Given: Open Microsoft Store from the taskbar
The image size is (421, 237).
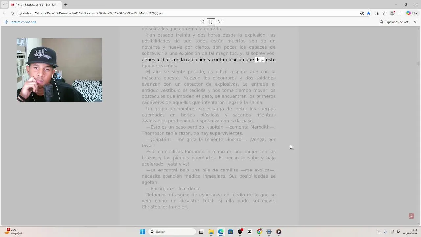Looking at the screenshot, I should (x=230, y=232).
